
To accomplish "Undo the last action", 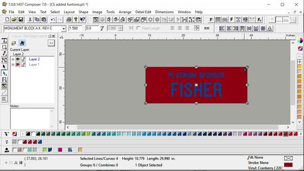I will pos(53,19).
